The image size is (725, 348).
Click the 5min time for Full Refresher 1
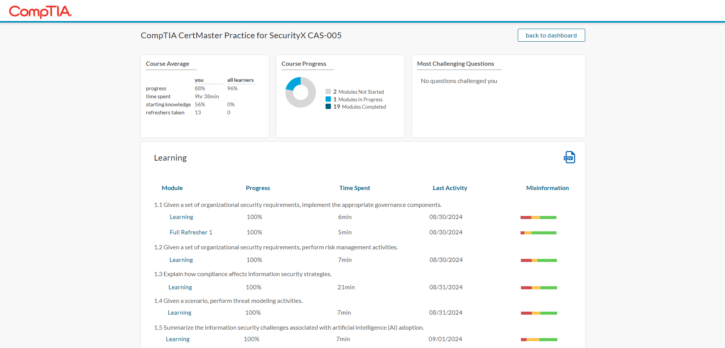[x=345, y=232]
